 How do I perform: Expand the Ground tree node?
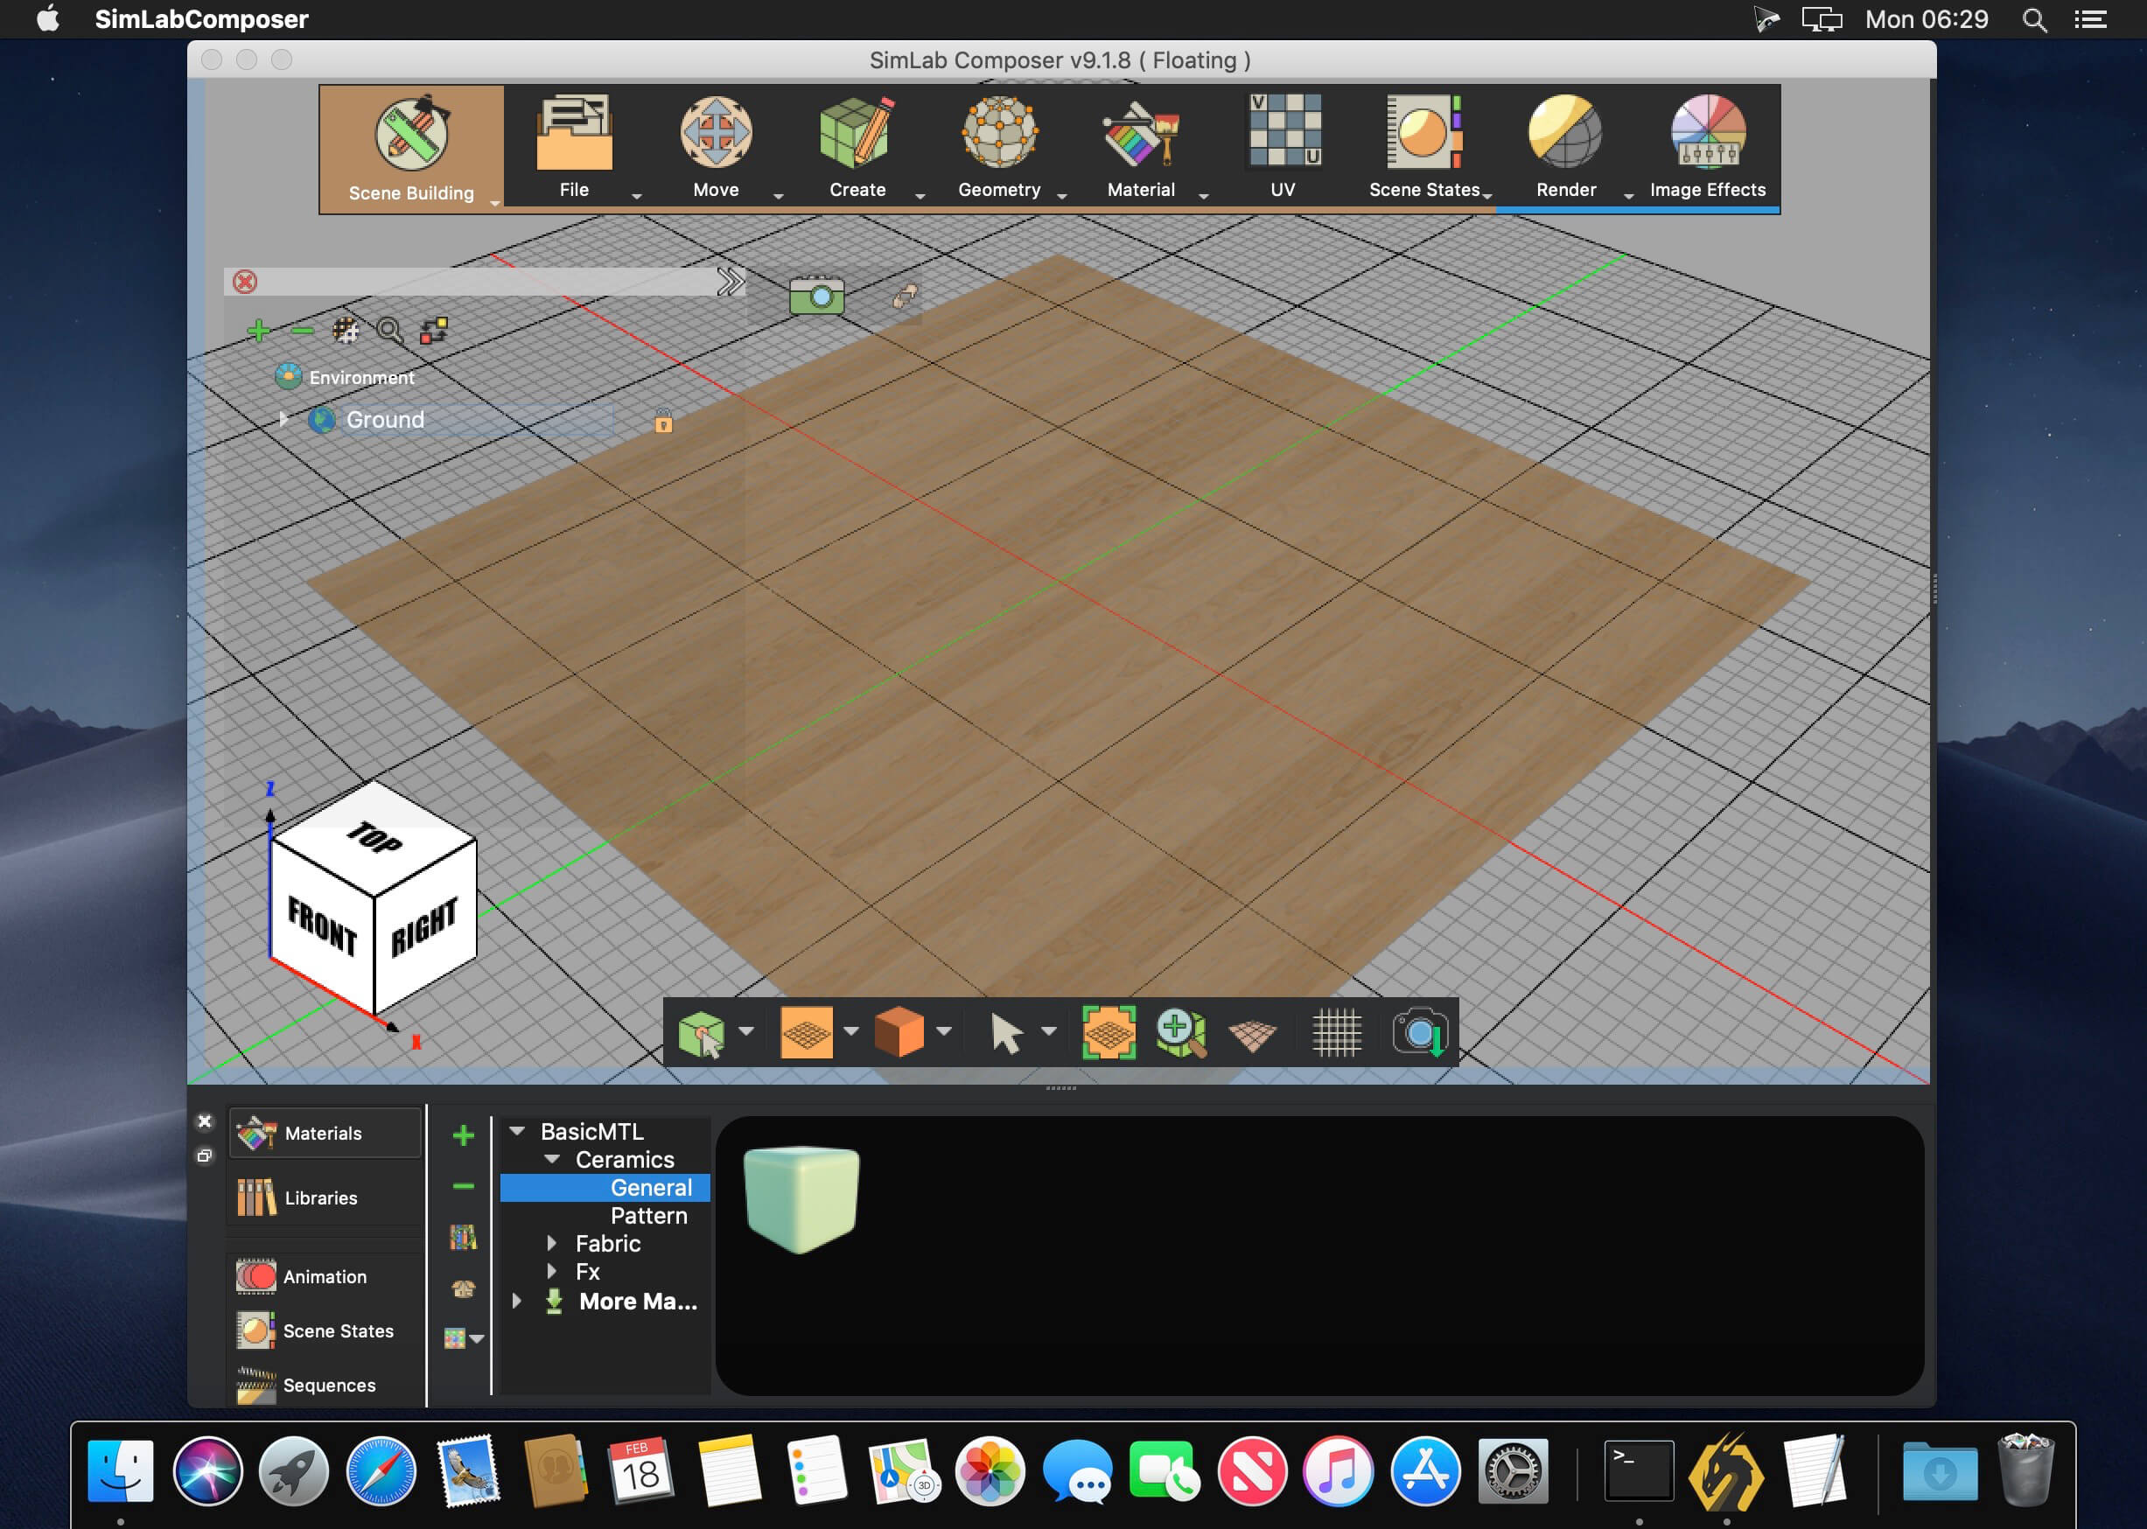[283, 419]
